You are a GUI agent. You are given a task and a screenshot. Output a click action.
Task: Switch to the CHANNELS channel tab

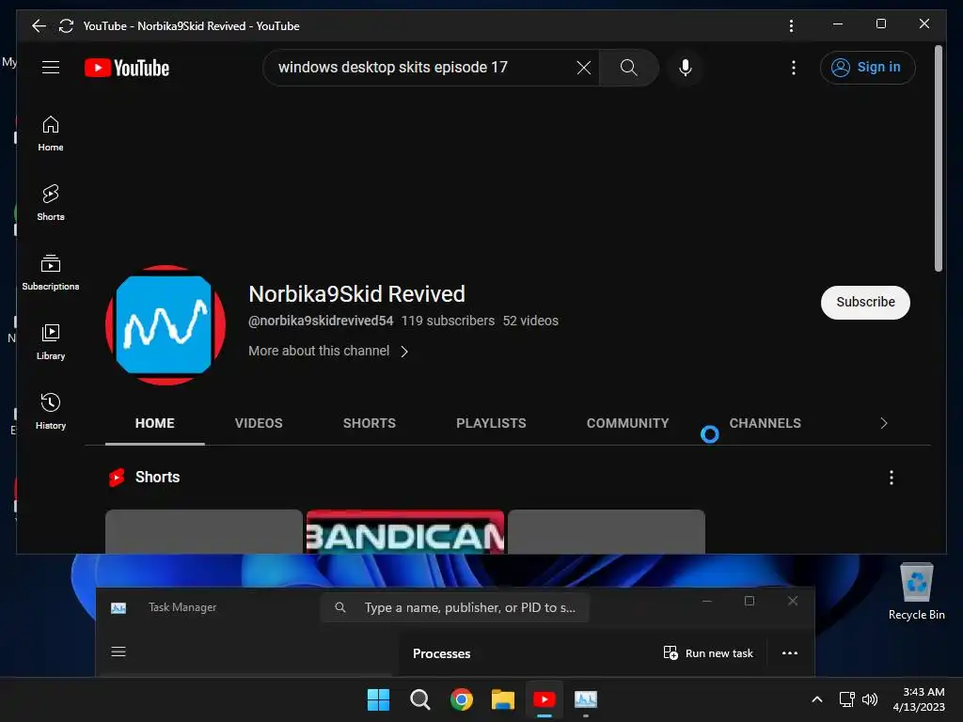point(766,423)
